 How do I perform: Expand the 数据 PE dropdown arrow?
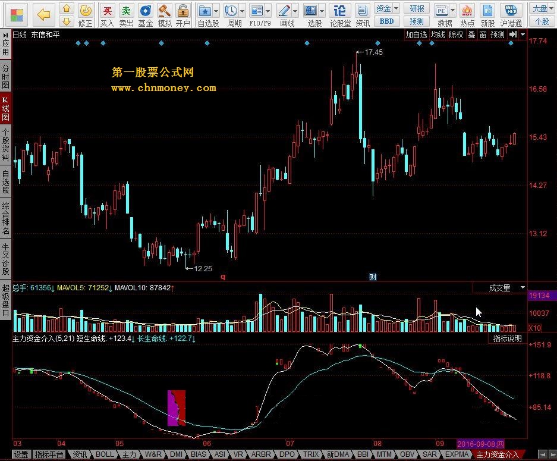452,10
